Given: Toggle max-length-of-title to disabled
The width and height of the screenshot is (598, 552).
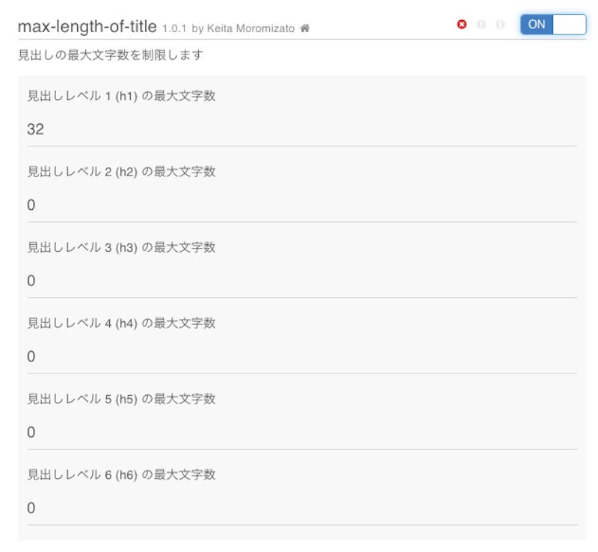Looking at the screenshot, I should coord(553,24).
